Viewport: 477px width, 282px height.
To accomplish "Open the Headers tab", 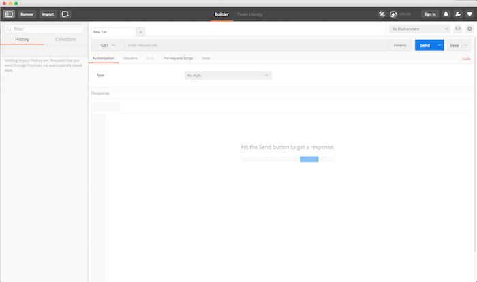I will click(130, 58).
